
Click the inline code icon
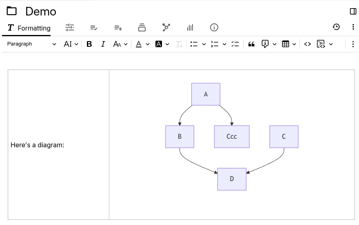point(308,44)
